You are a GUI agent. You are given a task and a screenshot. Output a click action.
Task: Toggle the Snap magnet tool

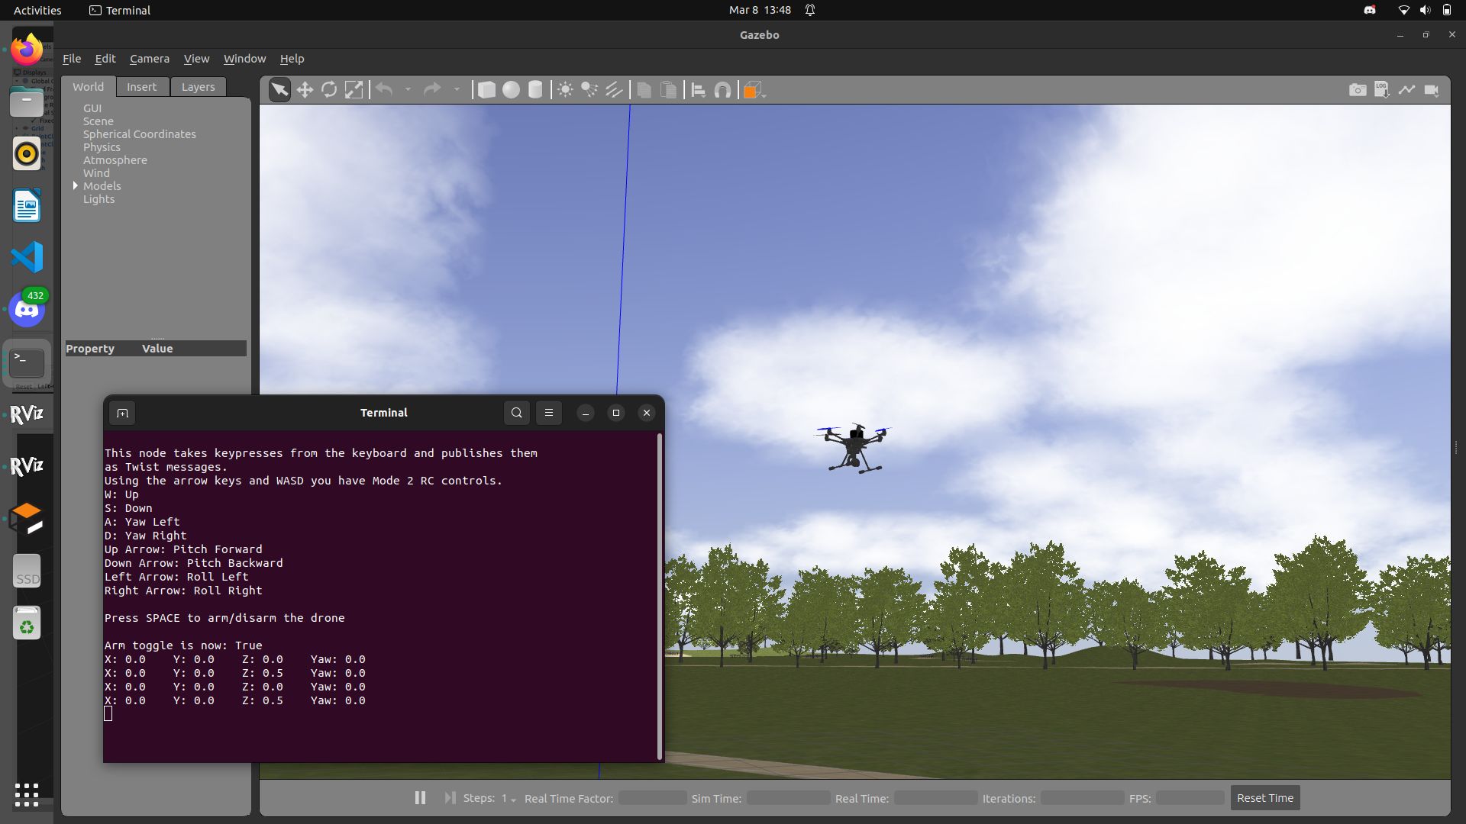click(722, 90)
